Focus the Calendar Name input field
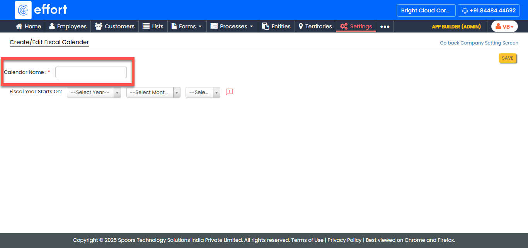Image resolution: width=528 pixels, height=248 pixels. pos(91,72)
